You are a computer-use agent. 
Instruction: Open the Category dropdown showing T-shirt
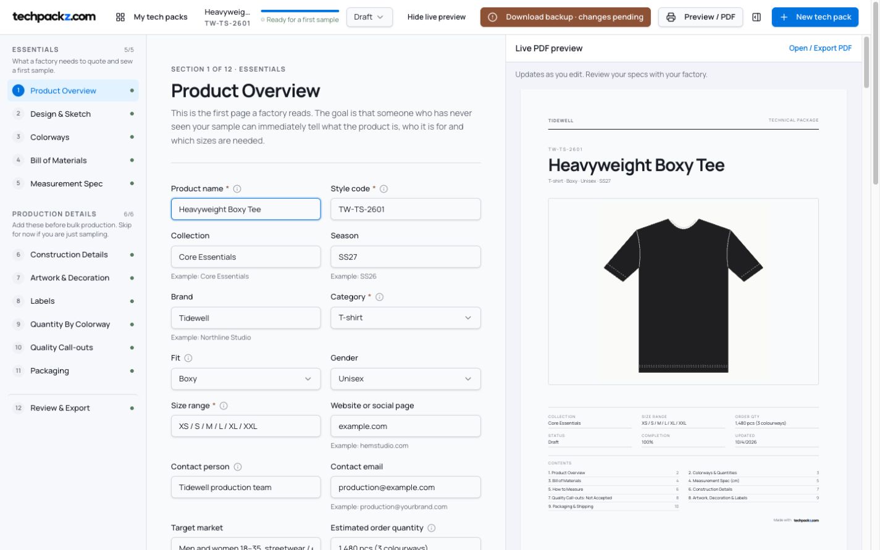click(406, 318)
